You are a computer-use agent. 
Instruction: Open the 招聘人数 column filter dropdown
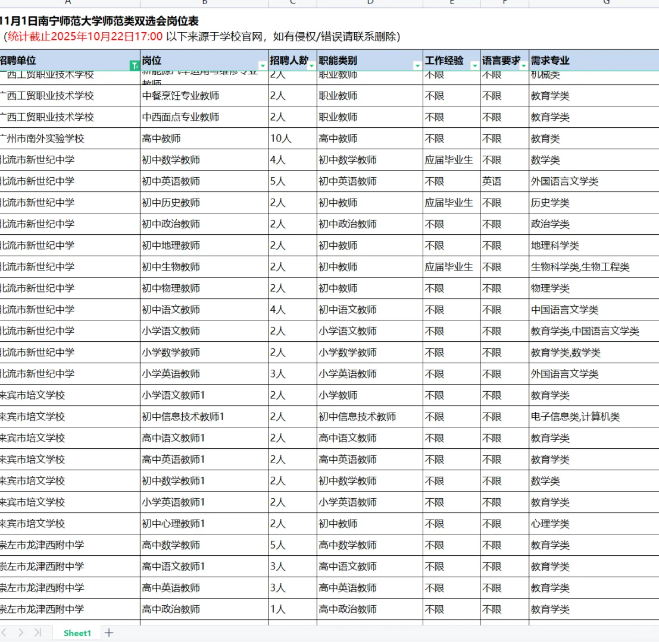click(311, 65)
